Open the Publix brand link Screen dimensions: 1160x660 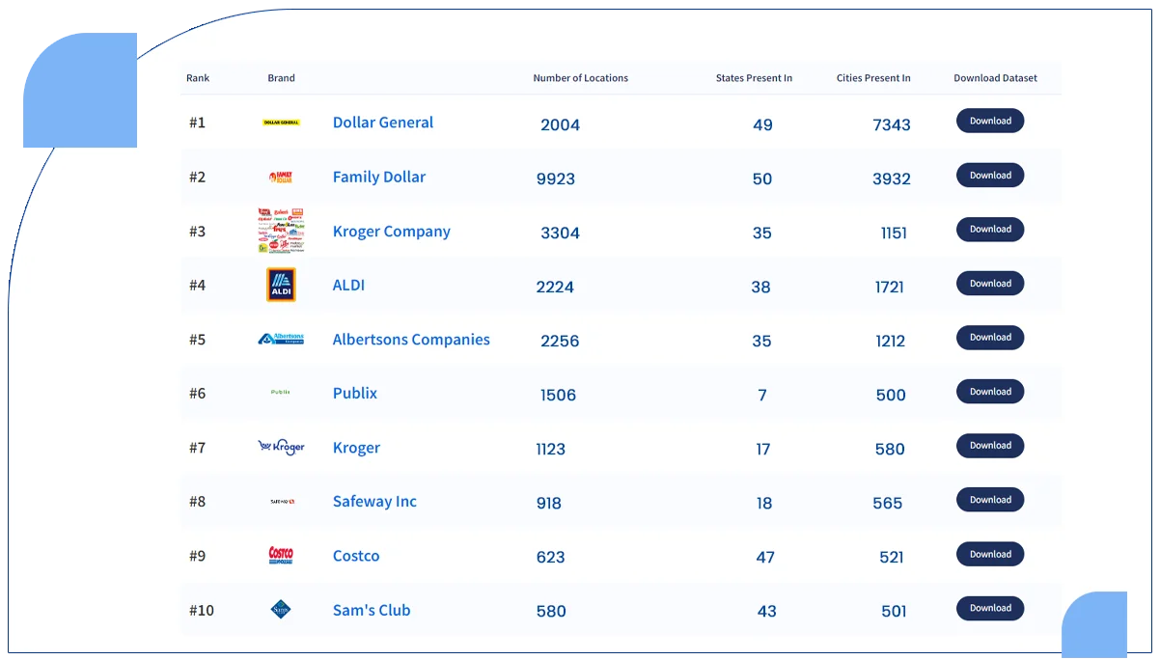[x=354, y=394]
